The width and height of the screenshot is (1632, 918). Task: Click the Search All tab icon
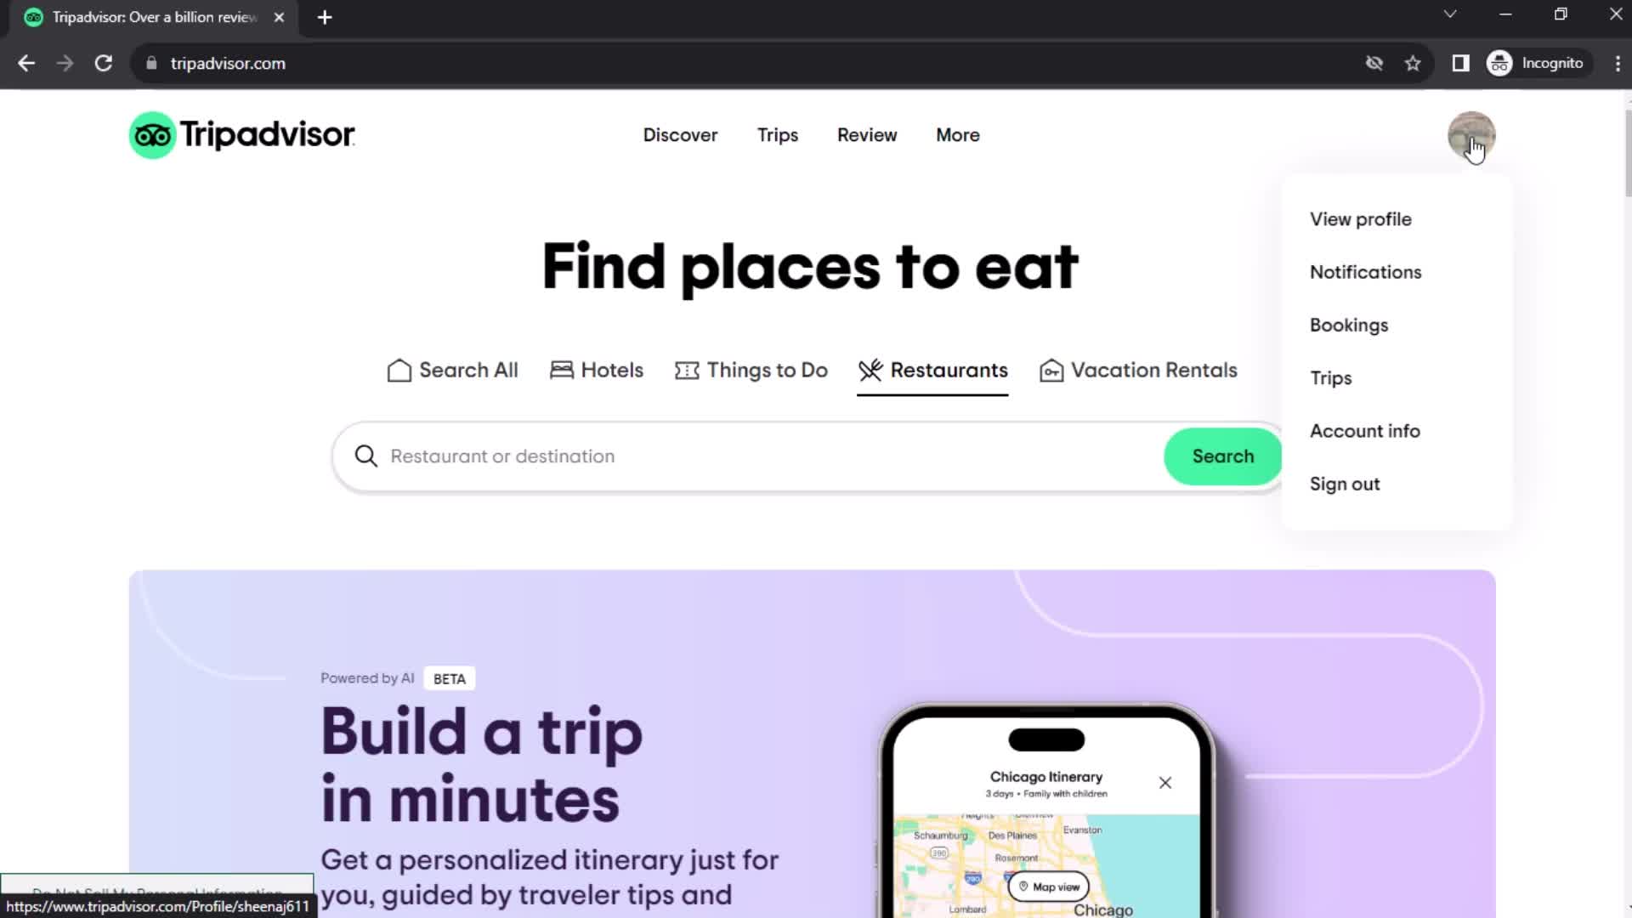point(399,370)
